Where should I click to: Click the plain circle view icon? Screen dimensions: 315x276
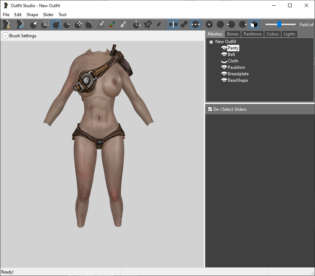[x=220, y=24]
